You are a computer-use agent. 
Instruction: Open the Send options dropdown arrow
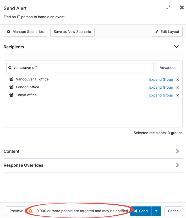156,211
